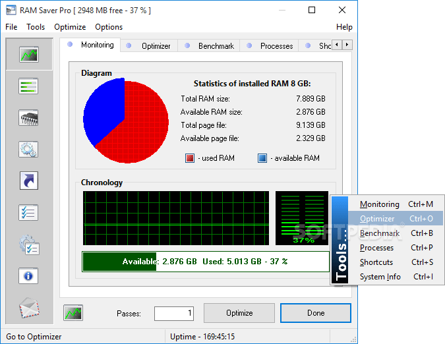
Task: Click the Uptime status bar entry
Action: click(202, 337)
